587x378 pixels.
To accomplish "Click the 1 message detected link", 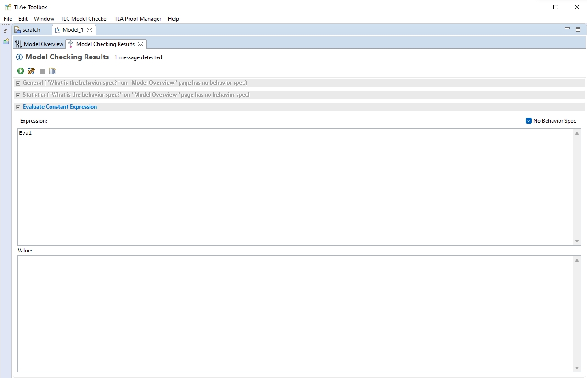I will (138, 57).
